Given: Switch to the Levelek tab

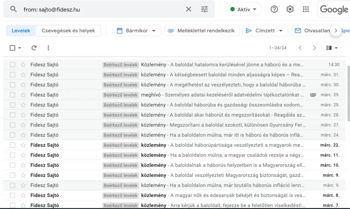Looking at the screenshot, I should (x=21, y=31).
